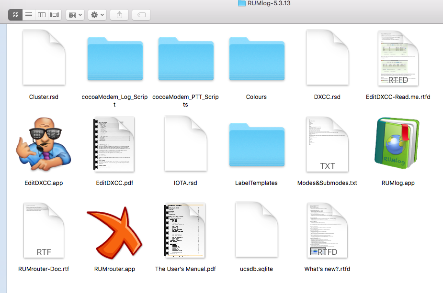
Task: Switch to cover flow view
Action: pos(55,15)
